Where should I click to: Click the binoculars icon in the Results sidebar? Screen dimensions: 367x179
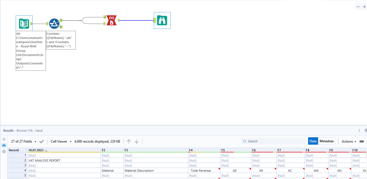coord(4,145)
